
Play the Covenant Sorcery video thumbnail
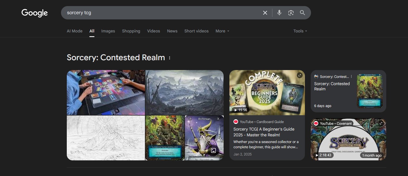coord(348,139)
